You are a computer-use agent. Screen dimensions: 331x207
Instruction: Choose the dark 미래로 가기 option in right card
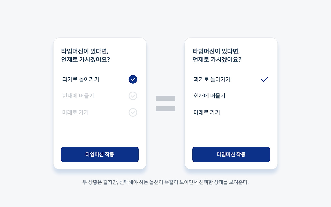pos(207,113)
